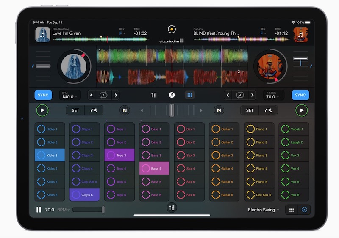The width and height of the screenshot is (339, 238).
Task: Turn off the active Kicks 3 pad
Action: point(50,155)
